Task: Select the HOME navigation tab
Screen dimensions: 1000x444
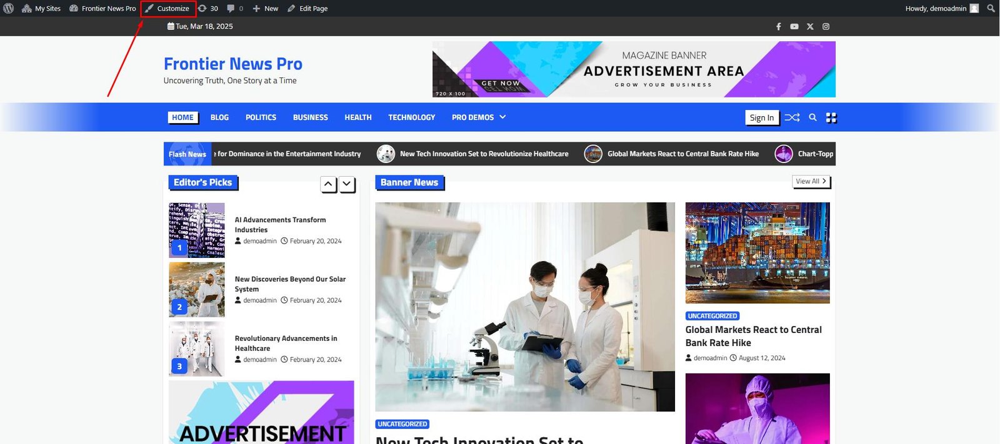Action: [183, 117]
